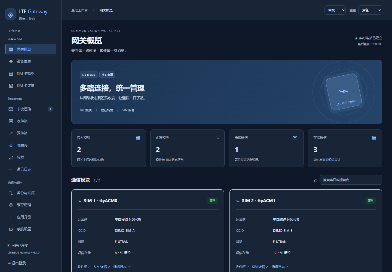Click the search magnifier icon
The height and width of the screenshot is (272, 392).
pyautogui.click(x=316, y=181)
